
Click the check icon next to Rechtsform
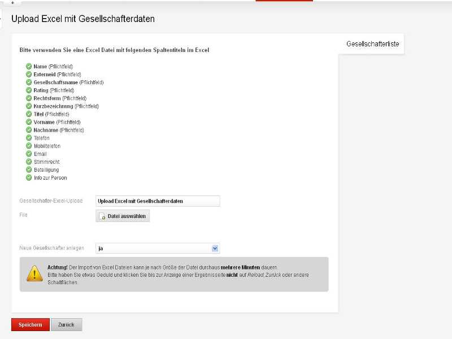pyautogui.click(x=29, y=98)
